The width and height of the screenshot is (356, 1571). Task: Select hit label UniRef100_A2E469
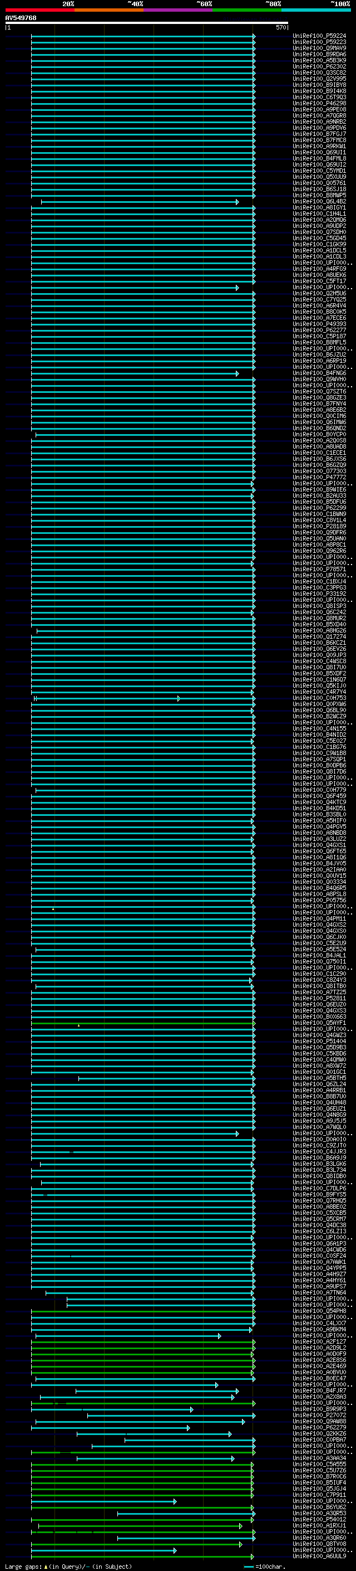click(319, 1366)
